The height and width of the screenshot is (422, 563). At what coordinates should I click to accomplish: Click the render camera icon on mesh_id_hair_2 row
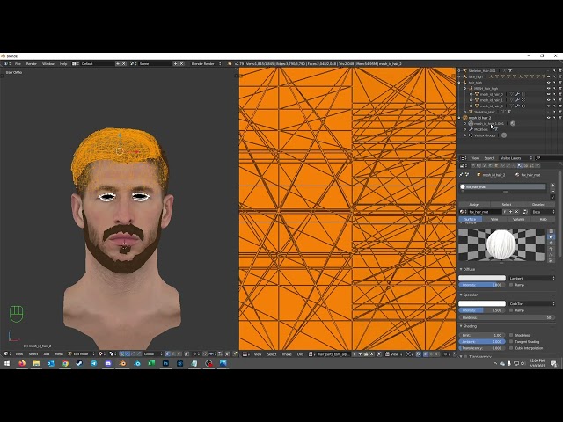coord(559,118)
